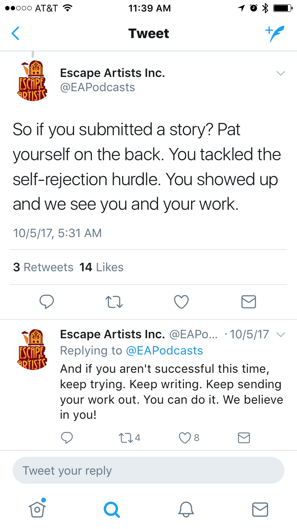Tap the Tweet your reply field
This screenshot has height=529, width=297.
pyautogui.click(x=148, y=471)
